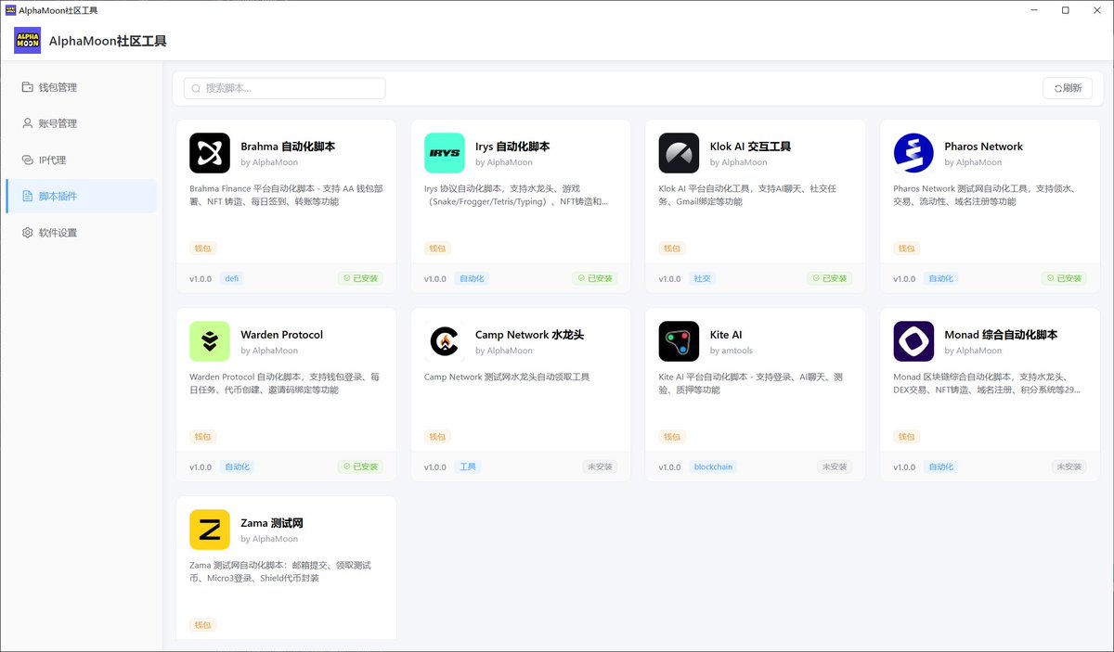Open 账号管理 in the sidebar
This screenshot has width=1114, height=652.
[x=81, y=123]
